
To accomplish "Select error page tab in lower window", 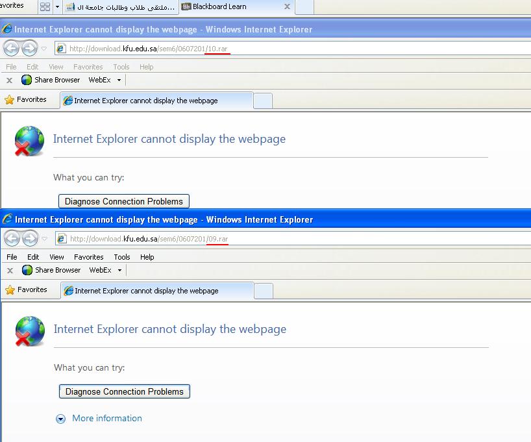I will coord(157,291).
